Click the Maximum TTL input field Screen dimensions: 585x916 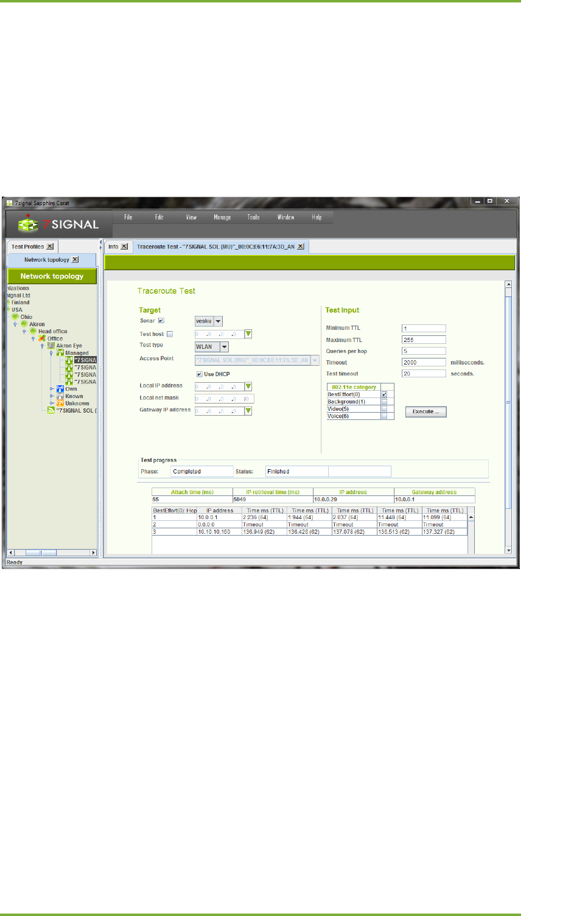coord(424,340)
